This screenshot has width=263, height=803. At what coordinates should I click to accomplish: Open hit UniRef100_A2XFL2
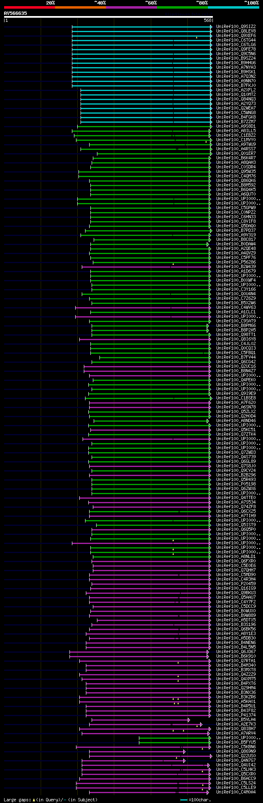pyautogui.click(x=236, y=90)
